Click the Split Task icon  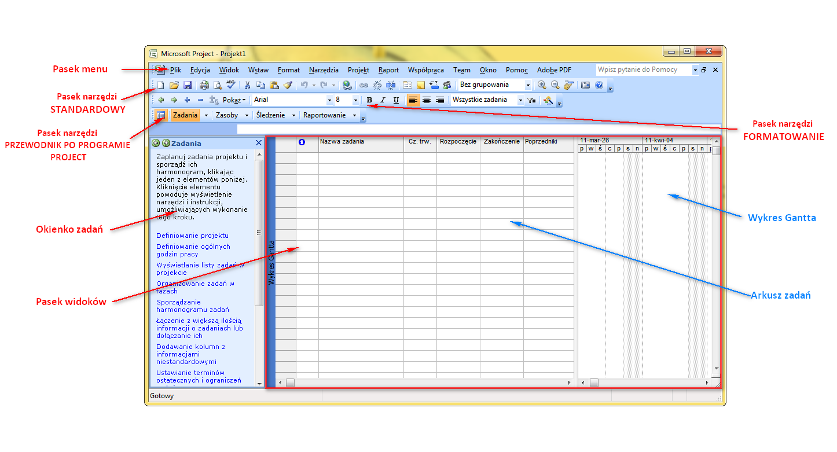pos(391,85)
